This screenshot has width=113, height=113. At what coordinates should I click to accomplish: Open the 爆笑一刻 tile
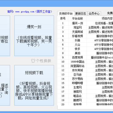[x=34, y=36]
